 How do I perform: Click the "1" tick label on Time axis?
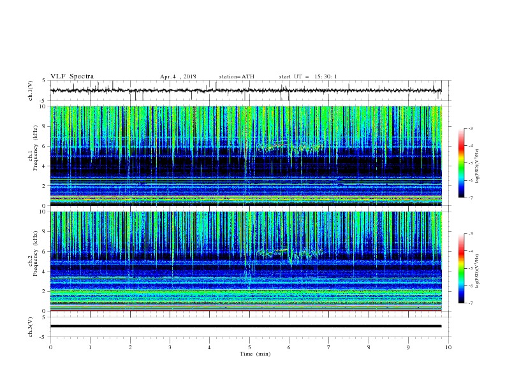tap(90, 347)
